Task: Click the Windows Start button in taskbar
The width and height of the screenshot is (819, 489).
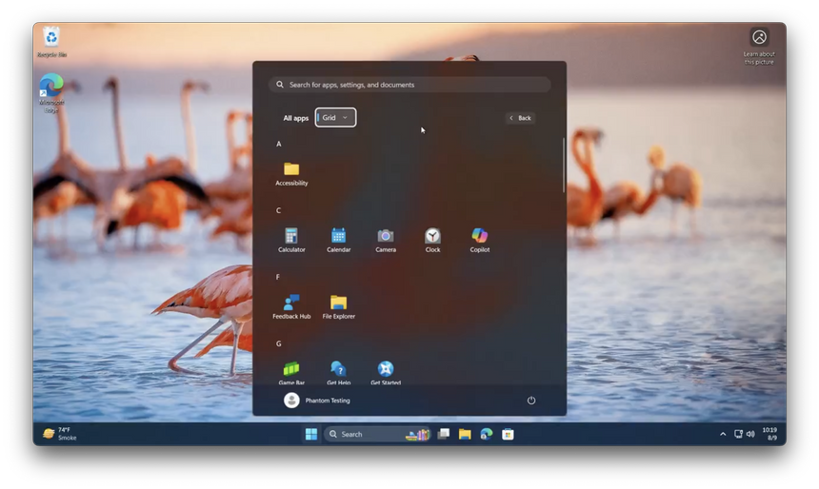Action: [311, 434]
